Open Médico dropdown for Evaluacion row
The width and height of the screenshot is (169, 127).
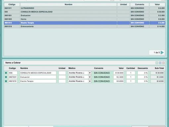coord(90,77)
